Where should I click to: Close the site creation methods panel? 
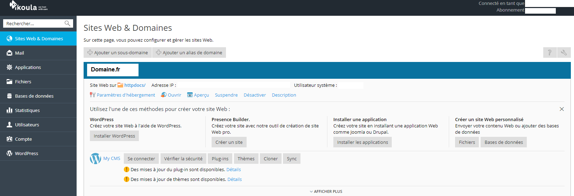pos(562,109)
